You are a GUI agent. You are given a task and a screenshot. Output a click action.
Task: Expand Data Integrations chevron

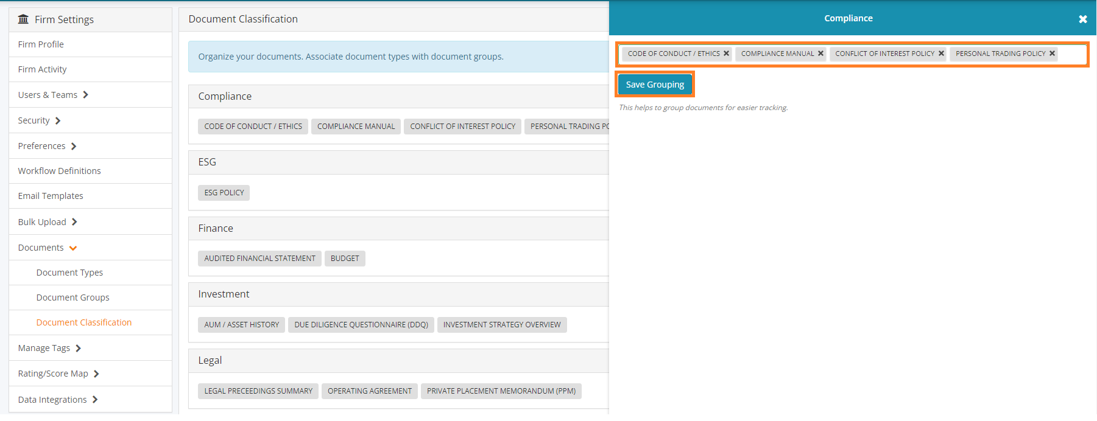pos(95,400)
